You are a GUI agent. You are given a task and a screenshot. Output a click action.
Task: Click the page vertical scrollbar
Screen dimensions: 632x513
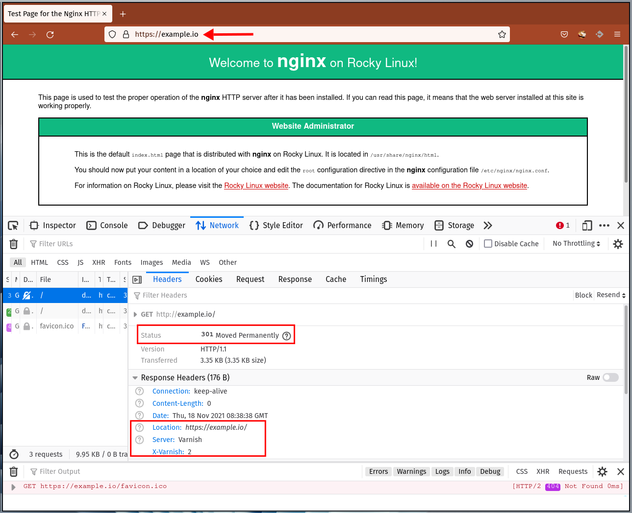tap(626, 115)
